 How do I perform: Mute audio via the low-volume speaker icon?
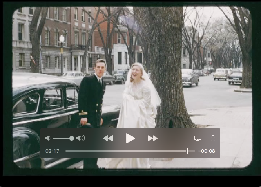(x=48, y=138)
